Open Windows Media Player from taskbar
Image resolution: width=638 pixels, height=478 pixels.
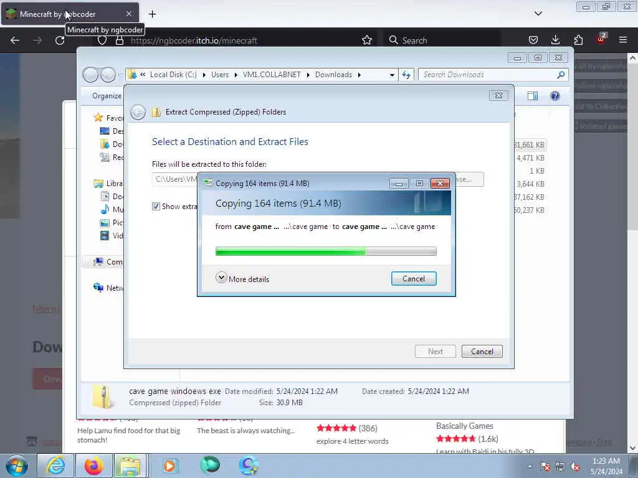pyautogui.click(x=169, y=466)
